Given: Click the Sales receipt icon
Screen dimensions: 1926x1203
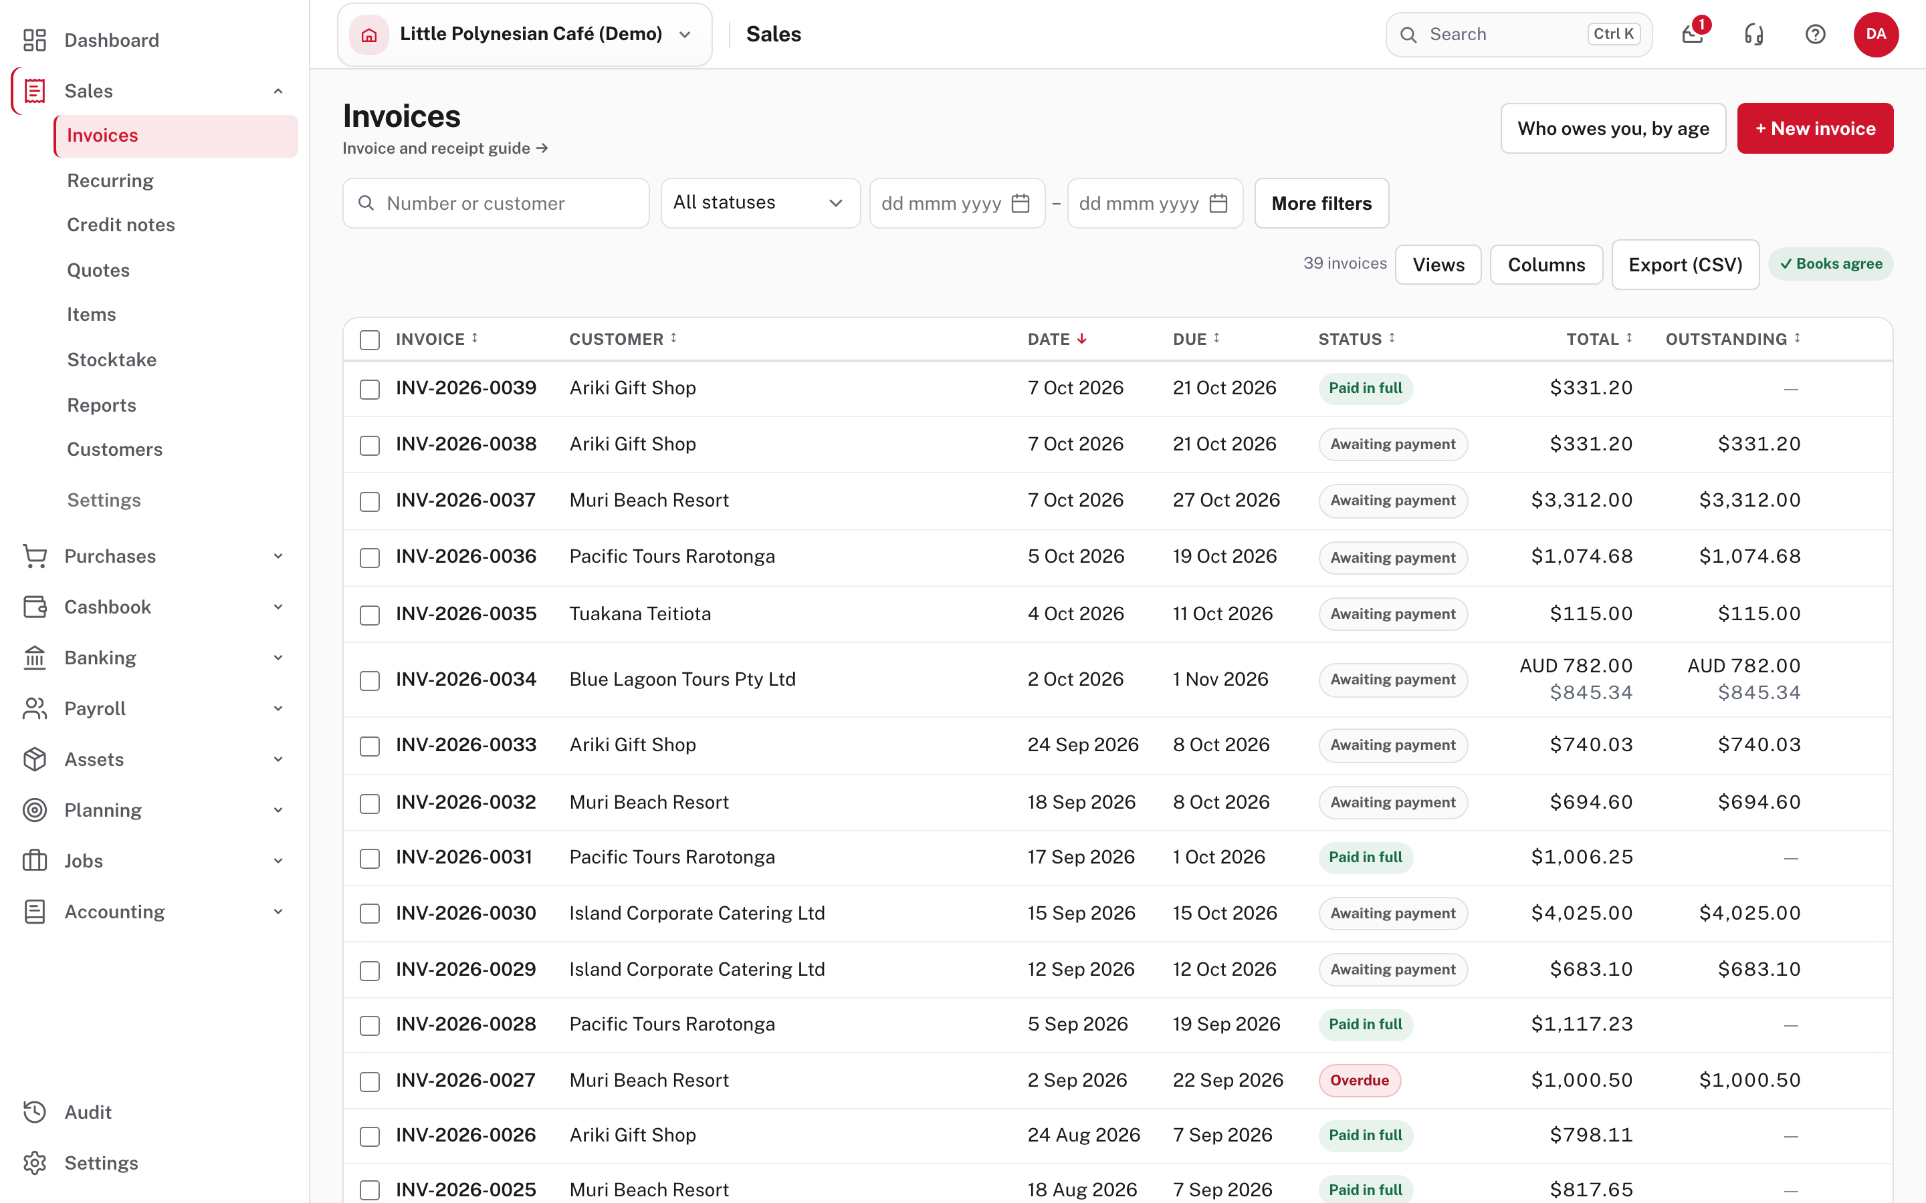Looking at the screenshot, I should [34, 91].
